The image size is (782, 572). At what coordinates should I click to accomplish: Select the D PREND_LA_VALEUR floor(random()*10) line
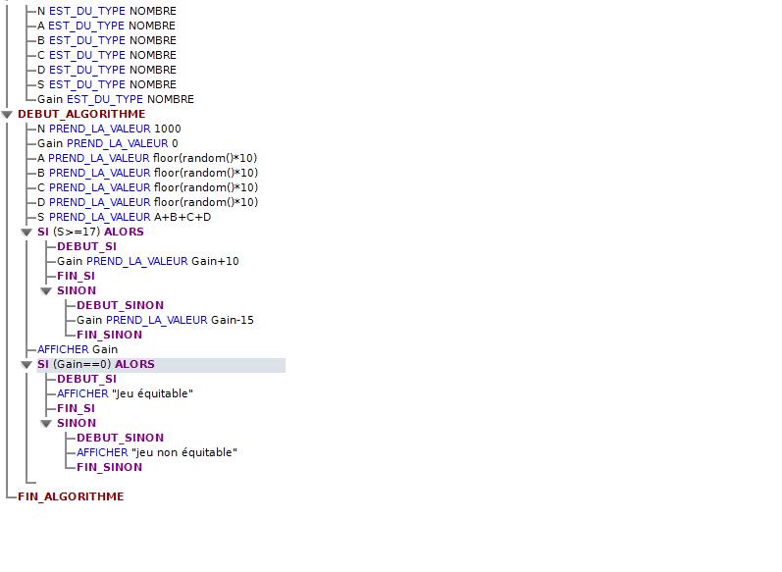(147, 202)
